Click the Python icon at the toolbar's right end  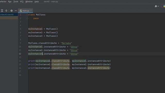click(x=164, y=6)
